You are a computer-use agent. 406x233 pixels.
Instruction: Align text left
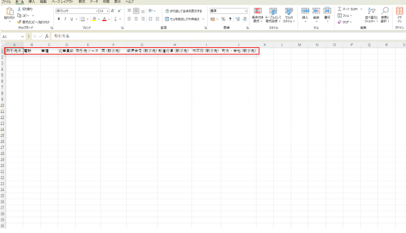(x=129, y=19)
